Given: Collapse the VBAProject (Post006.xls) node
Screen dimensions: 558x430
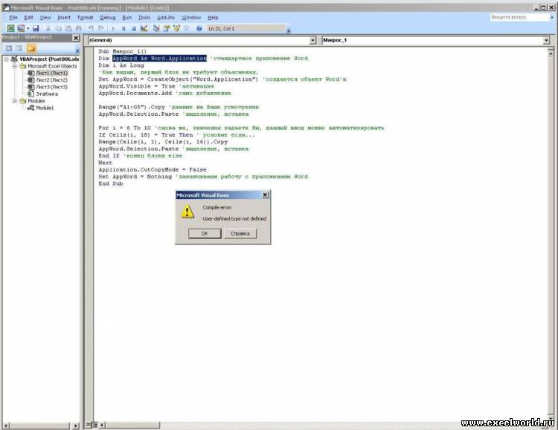Looking at the screenshot, I should [6, 59].
